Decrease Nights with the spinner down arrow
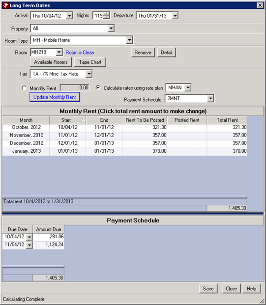This screenshot has height=305, width=266. 107,17
